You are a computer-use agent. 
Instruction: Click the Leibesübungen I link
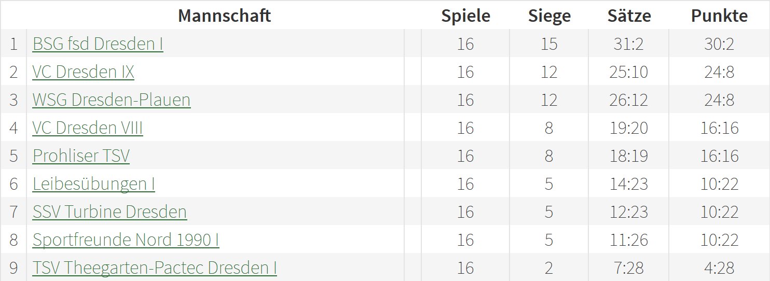coord(93,184)
